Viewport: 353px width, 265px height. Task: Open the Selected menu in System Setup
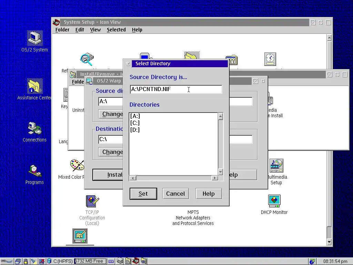[x=116, y=30]
